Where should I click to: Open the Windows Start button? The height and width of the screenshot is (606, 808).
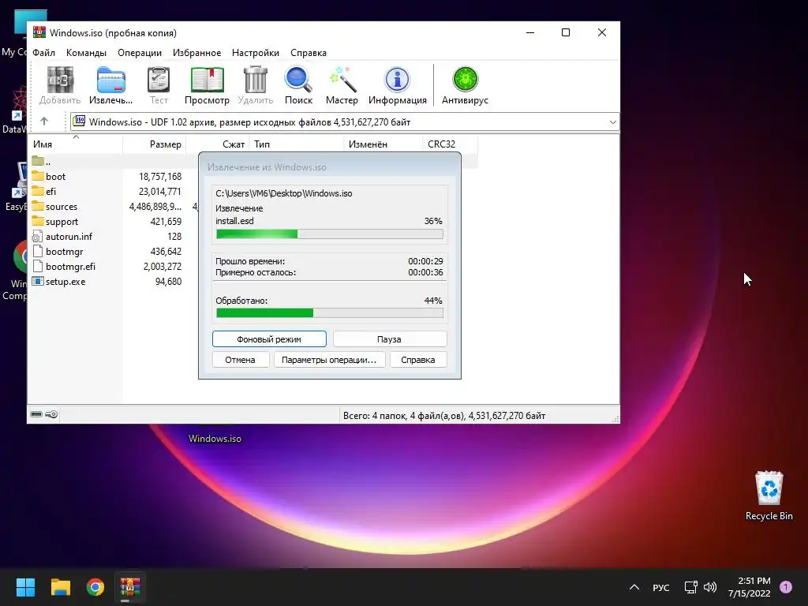click(25, 587)
